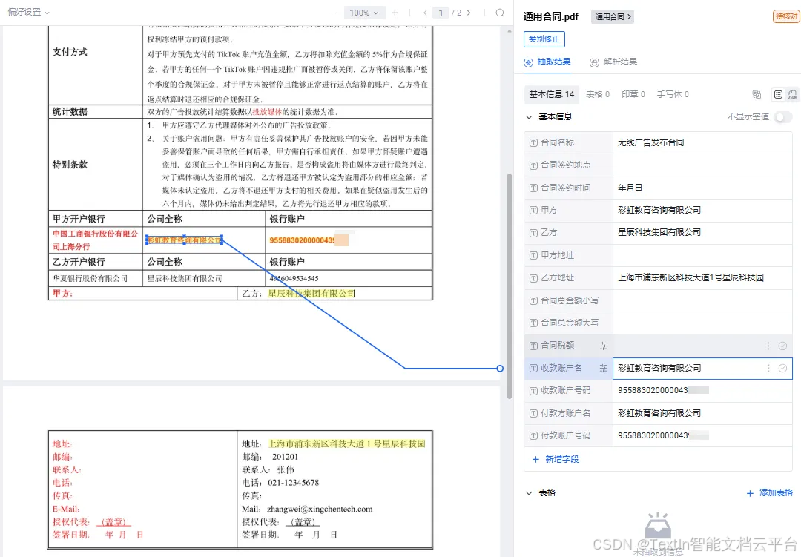Click the 添加表格 link
This screenshot has height=557, width=801.
click(x=776, y=492)
